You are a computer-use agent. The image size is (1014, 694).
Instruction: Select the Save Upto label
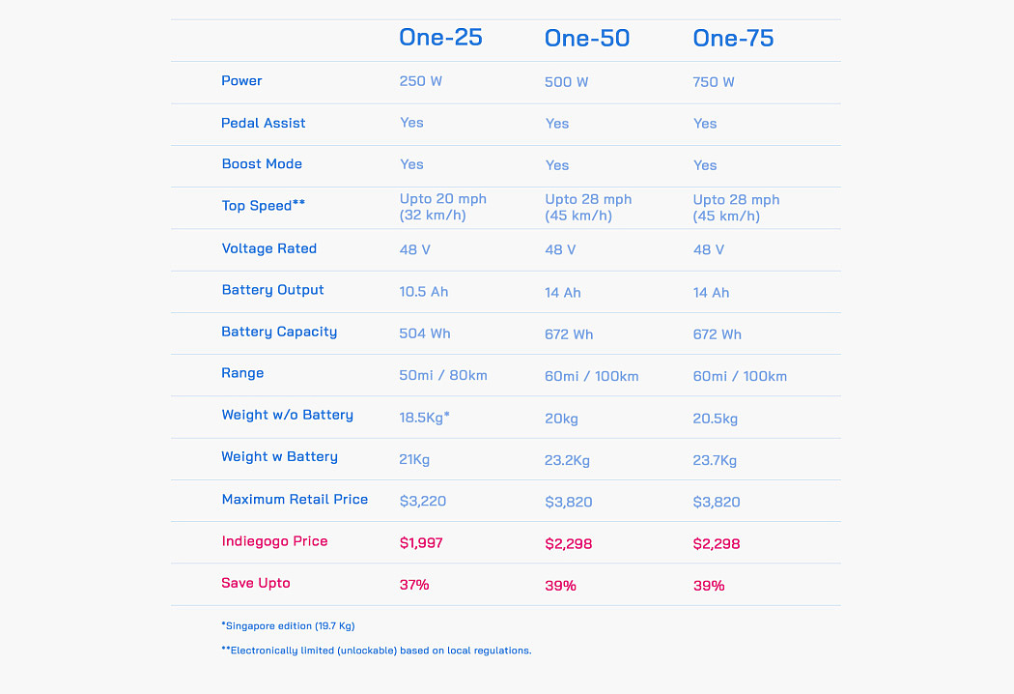click(256, 583)
